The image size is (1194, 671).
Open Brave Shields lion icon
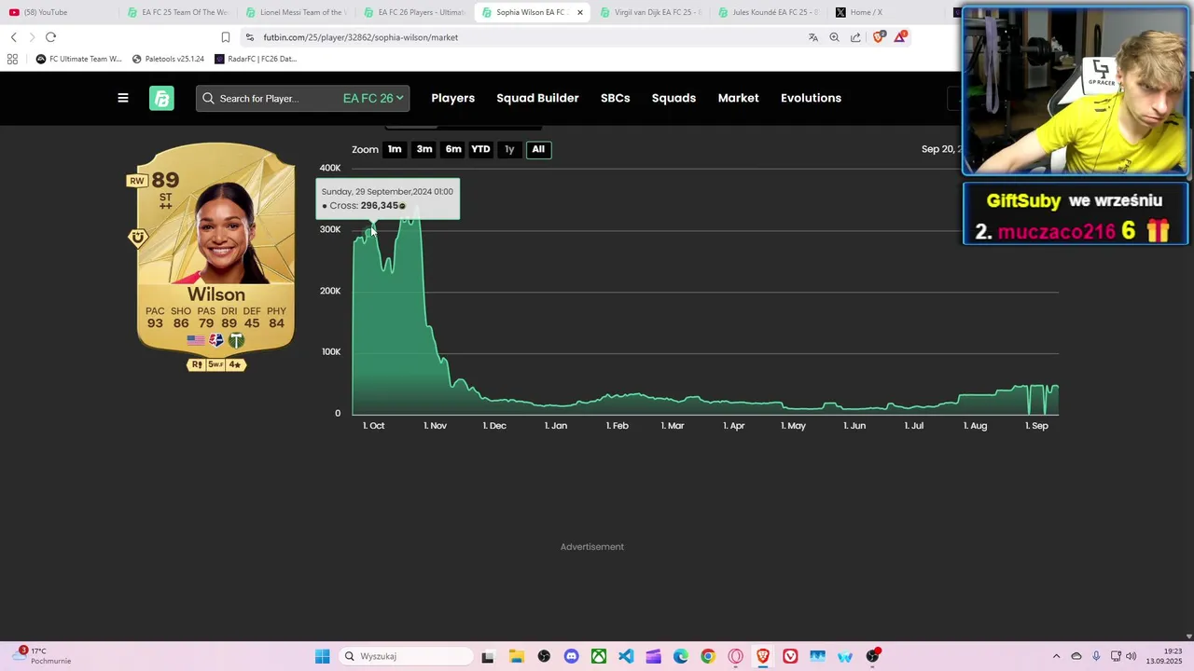(878, 37)
